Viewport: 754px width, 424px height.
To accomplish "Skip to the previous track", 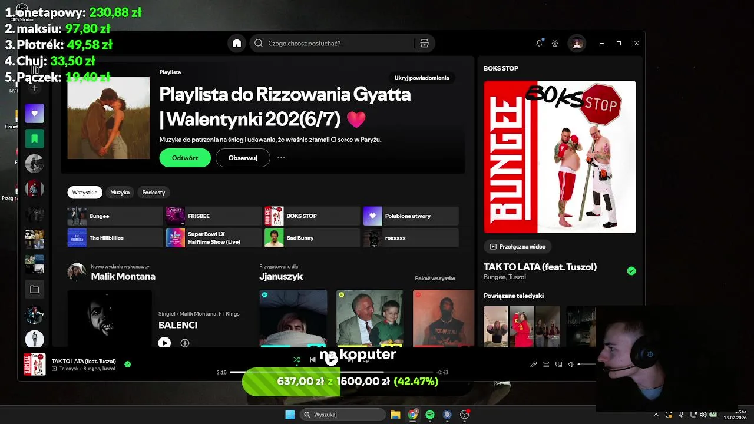I will [x=313, y=359].
